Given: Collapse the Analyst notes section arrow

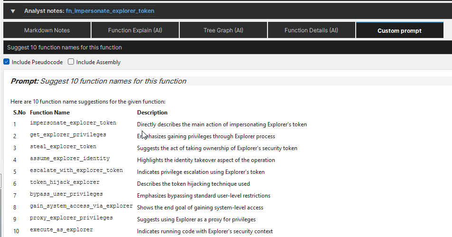Looking at the screenshot, I should pyautogui.click(x=13, y=11).
